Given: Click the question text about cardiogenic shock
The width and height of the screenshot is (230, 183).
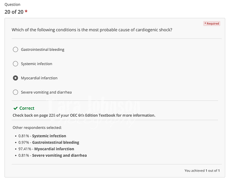Looking at the screenshot, I should click(x=92, y=30).
